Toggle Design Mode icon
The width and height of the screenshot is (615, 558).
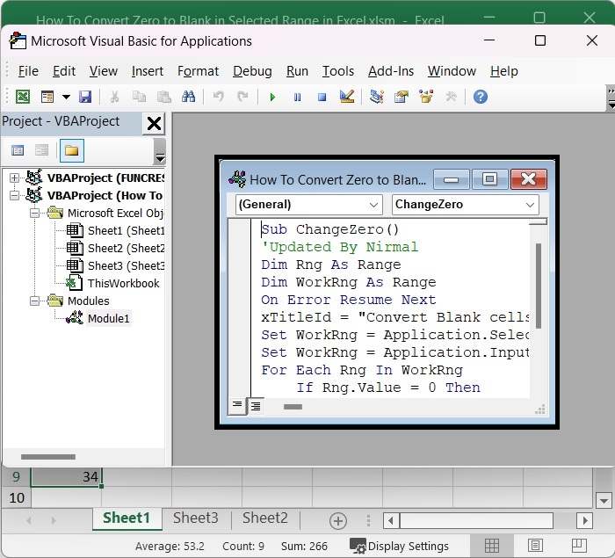point(346,97)
